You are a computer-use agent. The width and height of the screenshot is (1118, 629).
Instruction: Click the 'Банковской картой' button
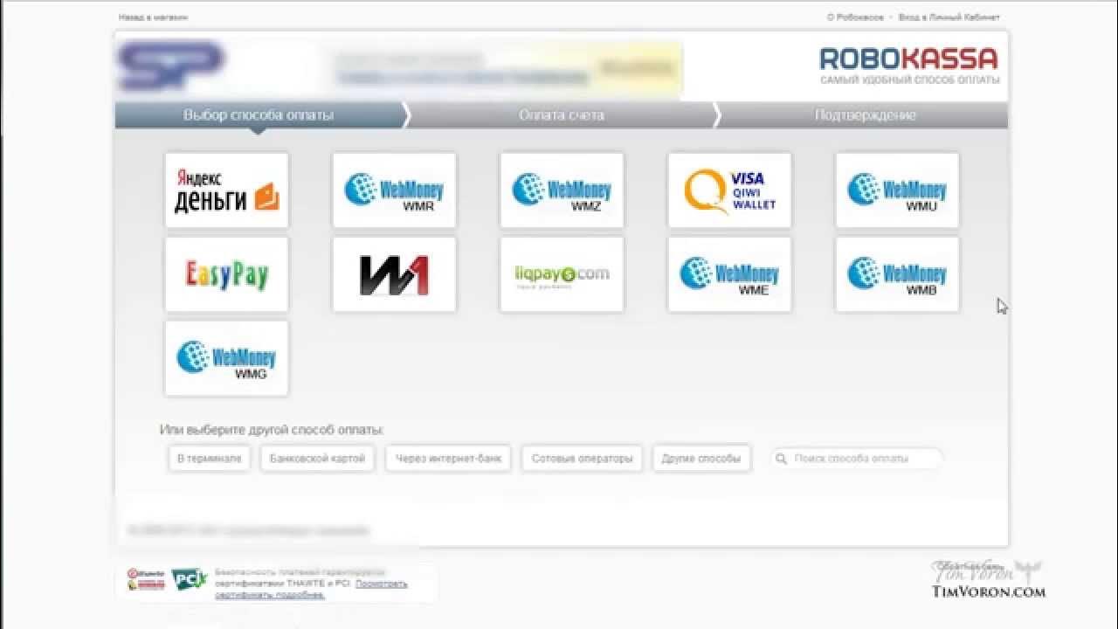(318, 459)
